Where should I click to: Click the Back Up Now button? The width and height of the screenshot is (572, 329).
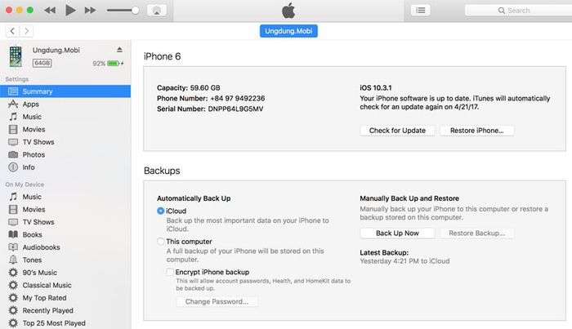pos(397,233)
